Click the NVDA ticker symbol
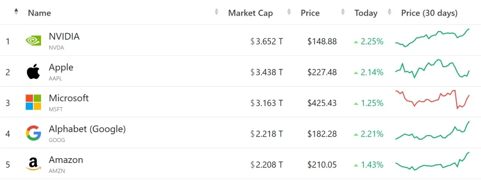481x180 pixels. (x=57, y=48)
